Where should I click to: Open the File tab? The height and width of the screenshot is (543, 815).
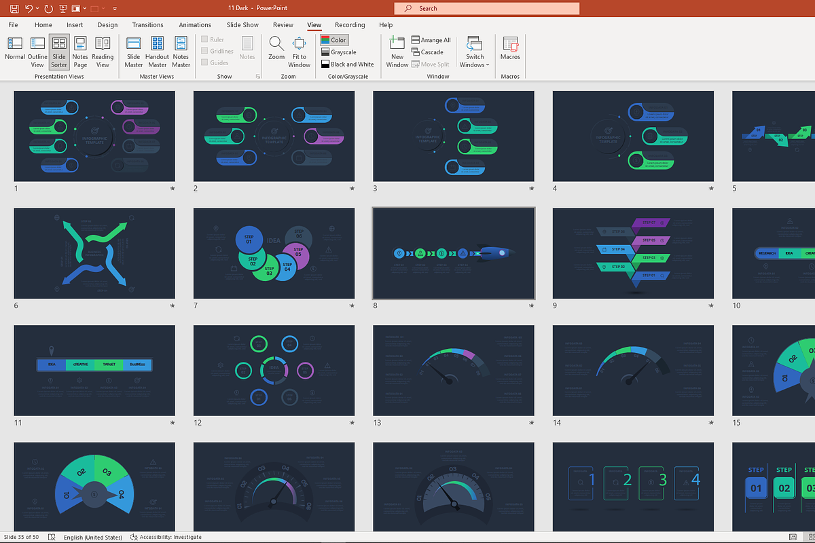[x=13, y=25]
